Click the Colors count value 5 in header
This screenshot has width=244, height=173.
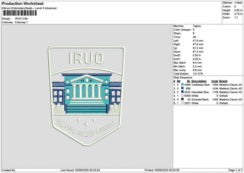pyautogui.click(x=235, y=7)
